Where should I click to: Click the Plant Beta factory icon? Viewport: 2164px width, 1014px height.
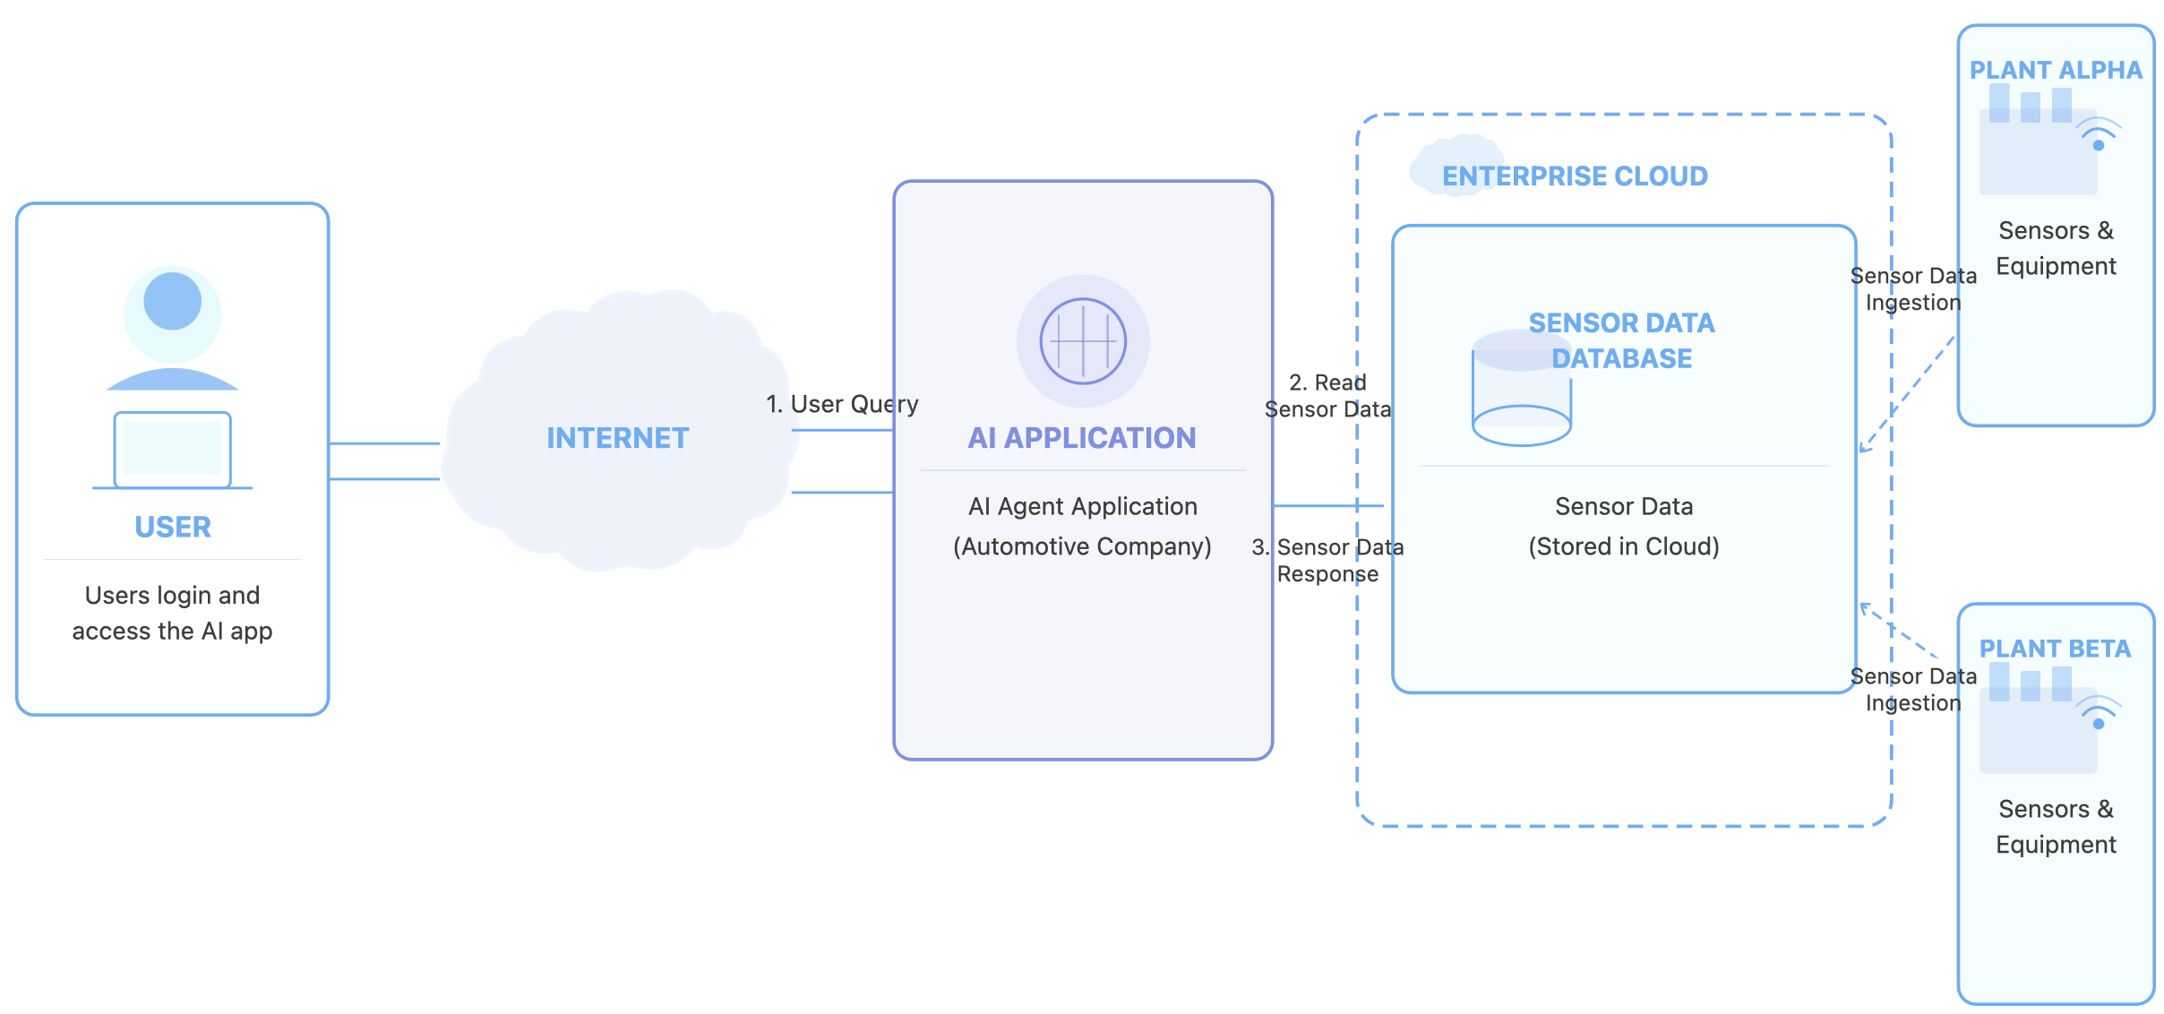click(x=2038, y=718)
